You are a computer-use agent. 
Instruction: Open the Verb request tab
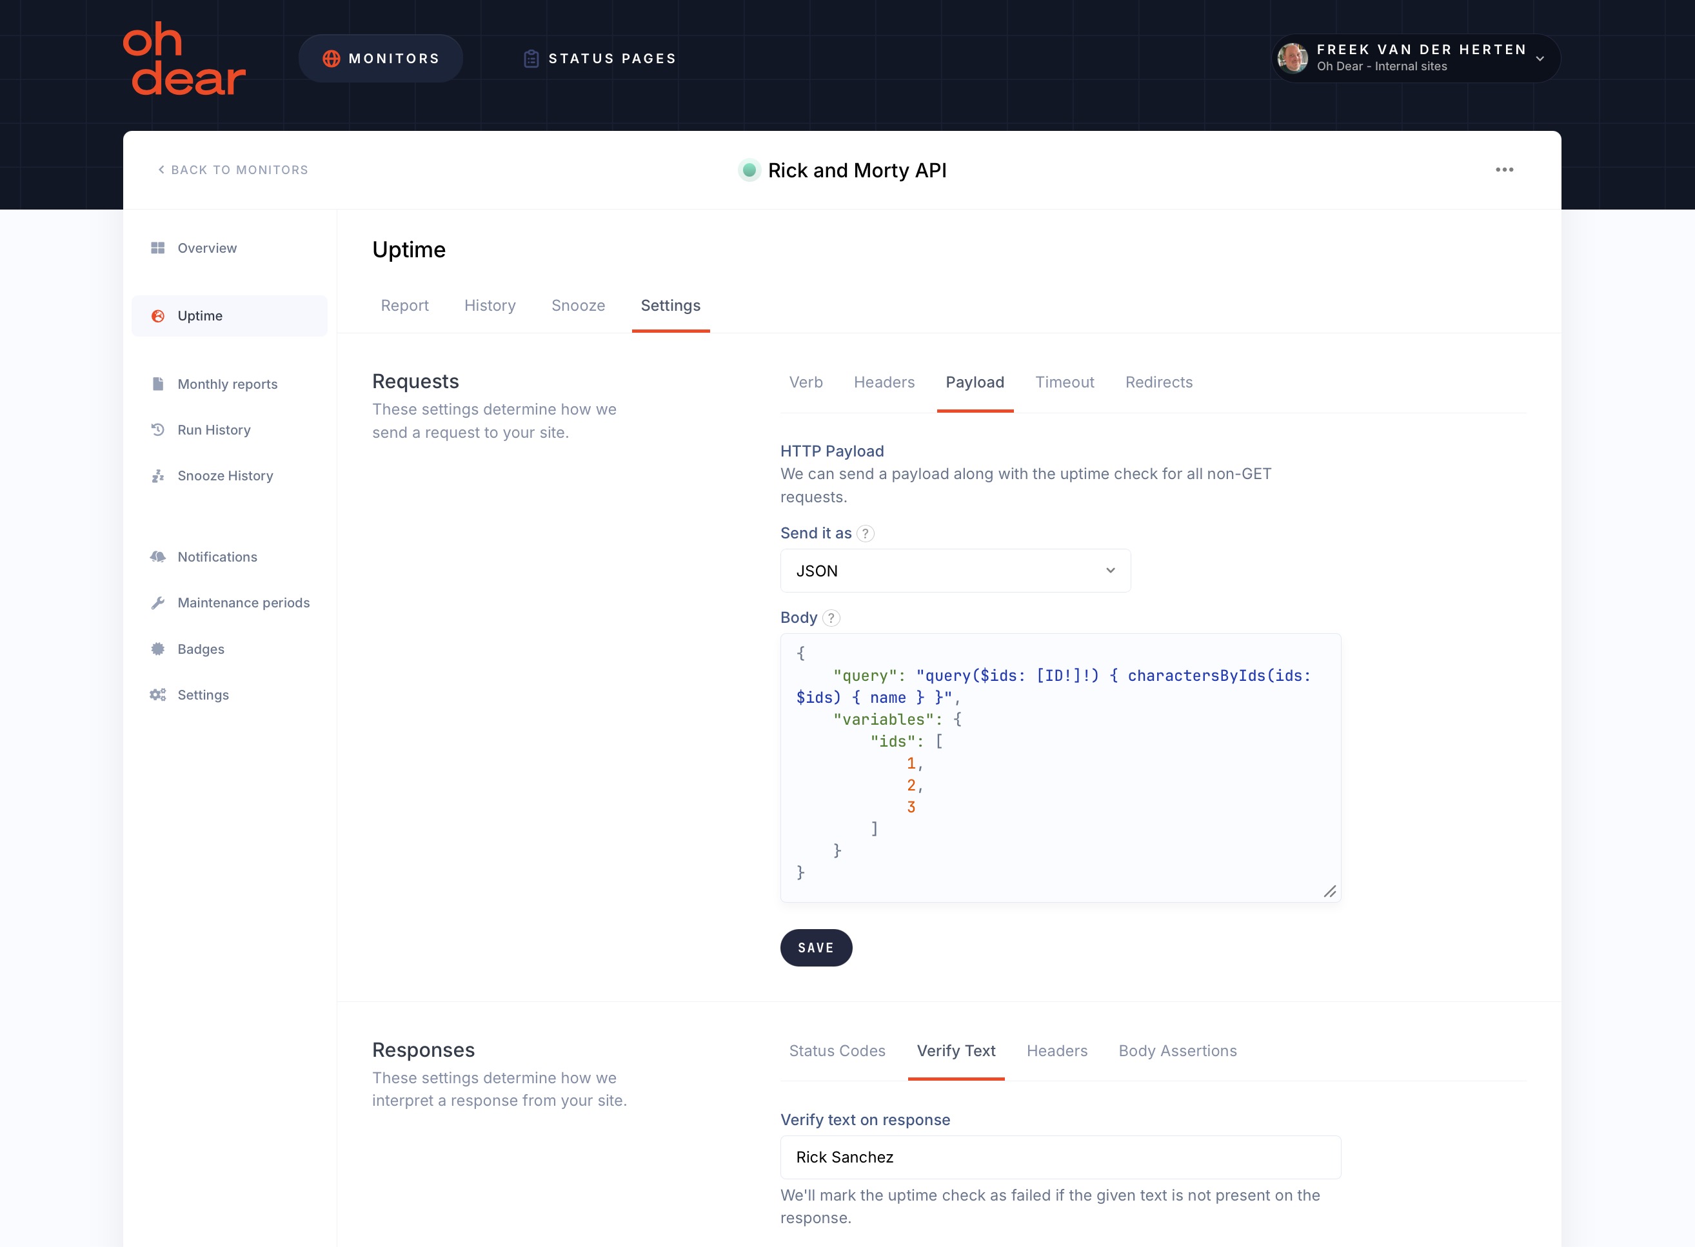[806, 383]
